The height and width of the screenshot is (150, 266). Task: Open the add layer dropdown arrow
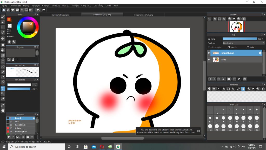(x=225, y=79)
